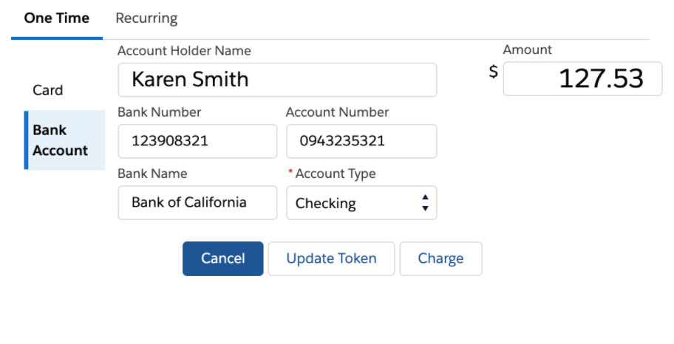This screenshot has height=344, width=674.
Task: Click the Bank Number label
Action: tap(159, 112)
